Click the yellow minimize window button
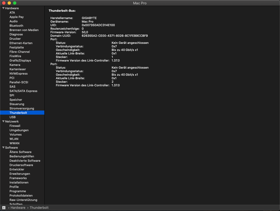 click(x=9, y=3)
